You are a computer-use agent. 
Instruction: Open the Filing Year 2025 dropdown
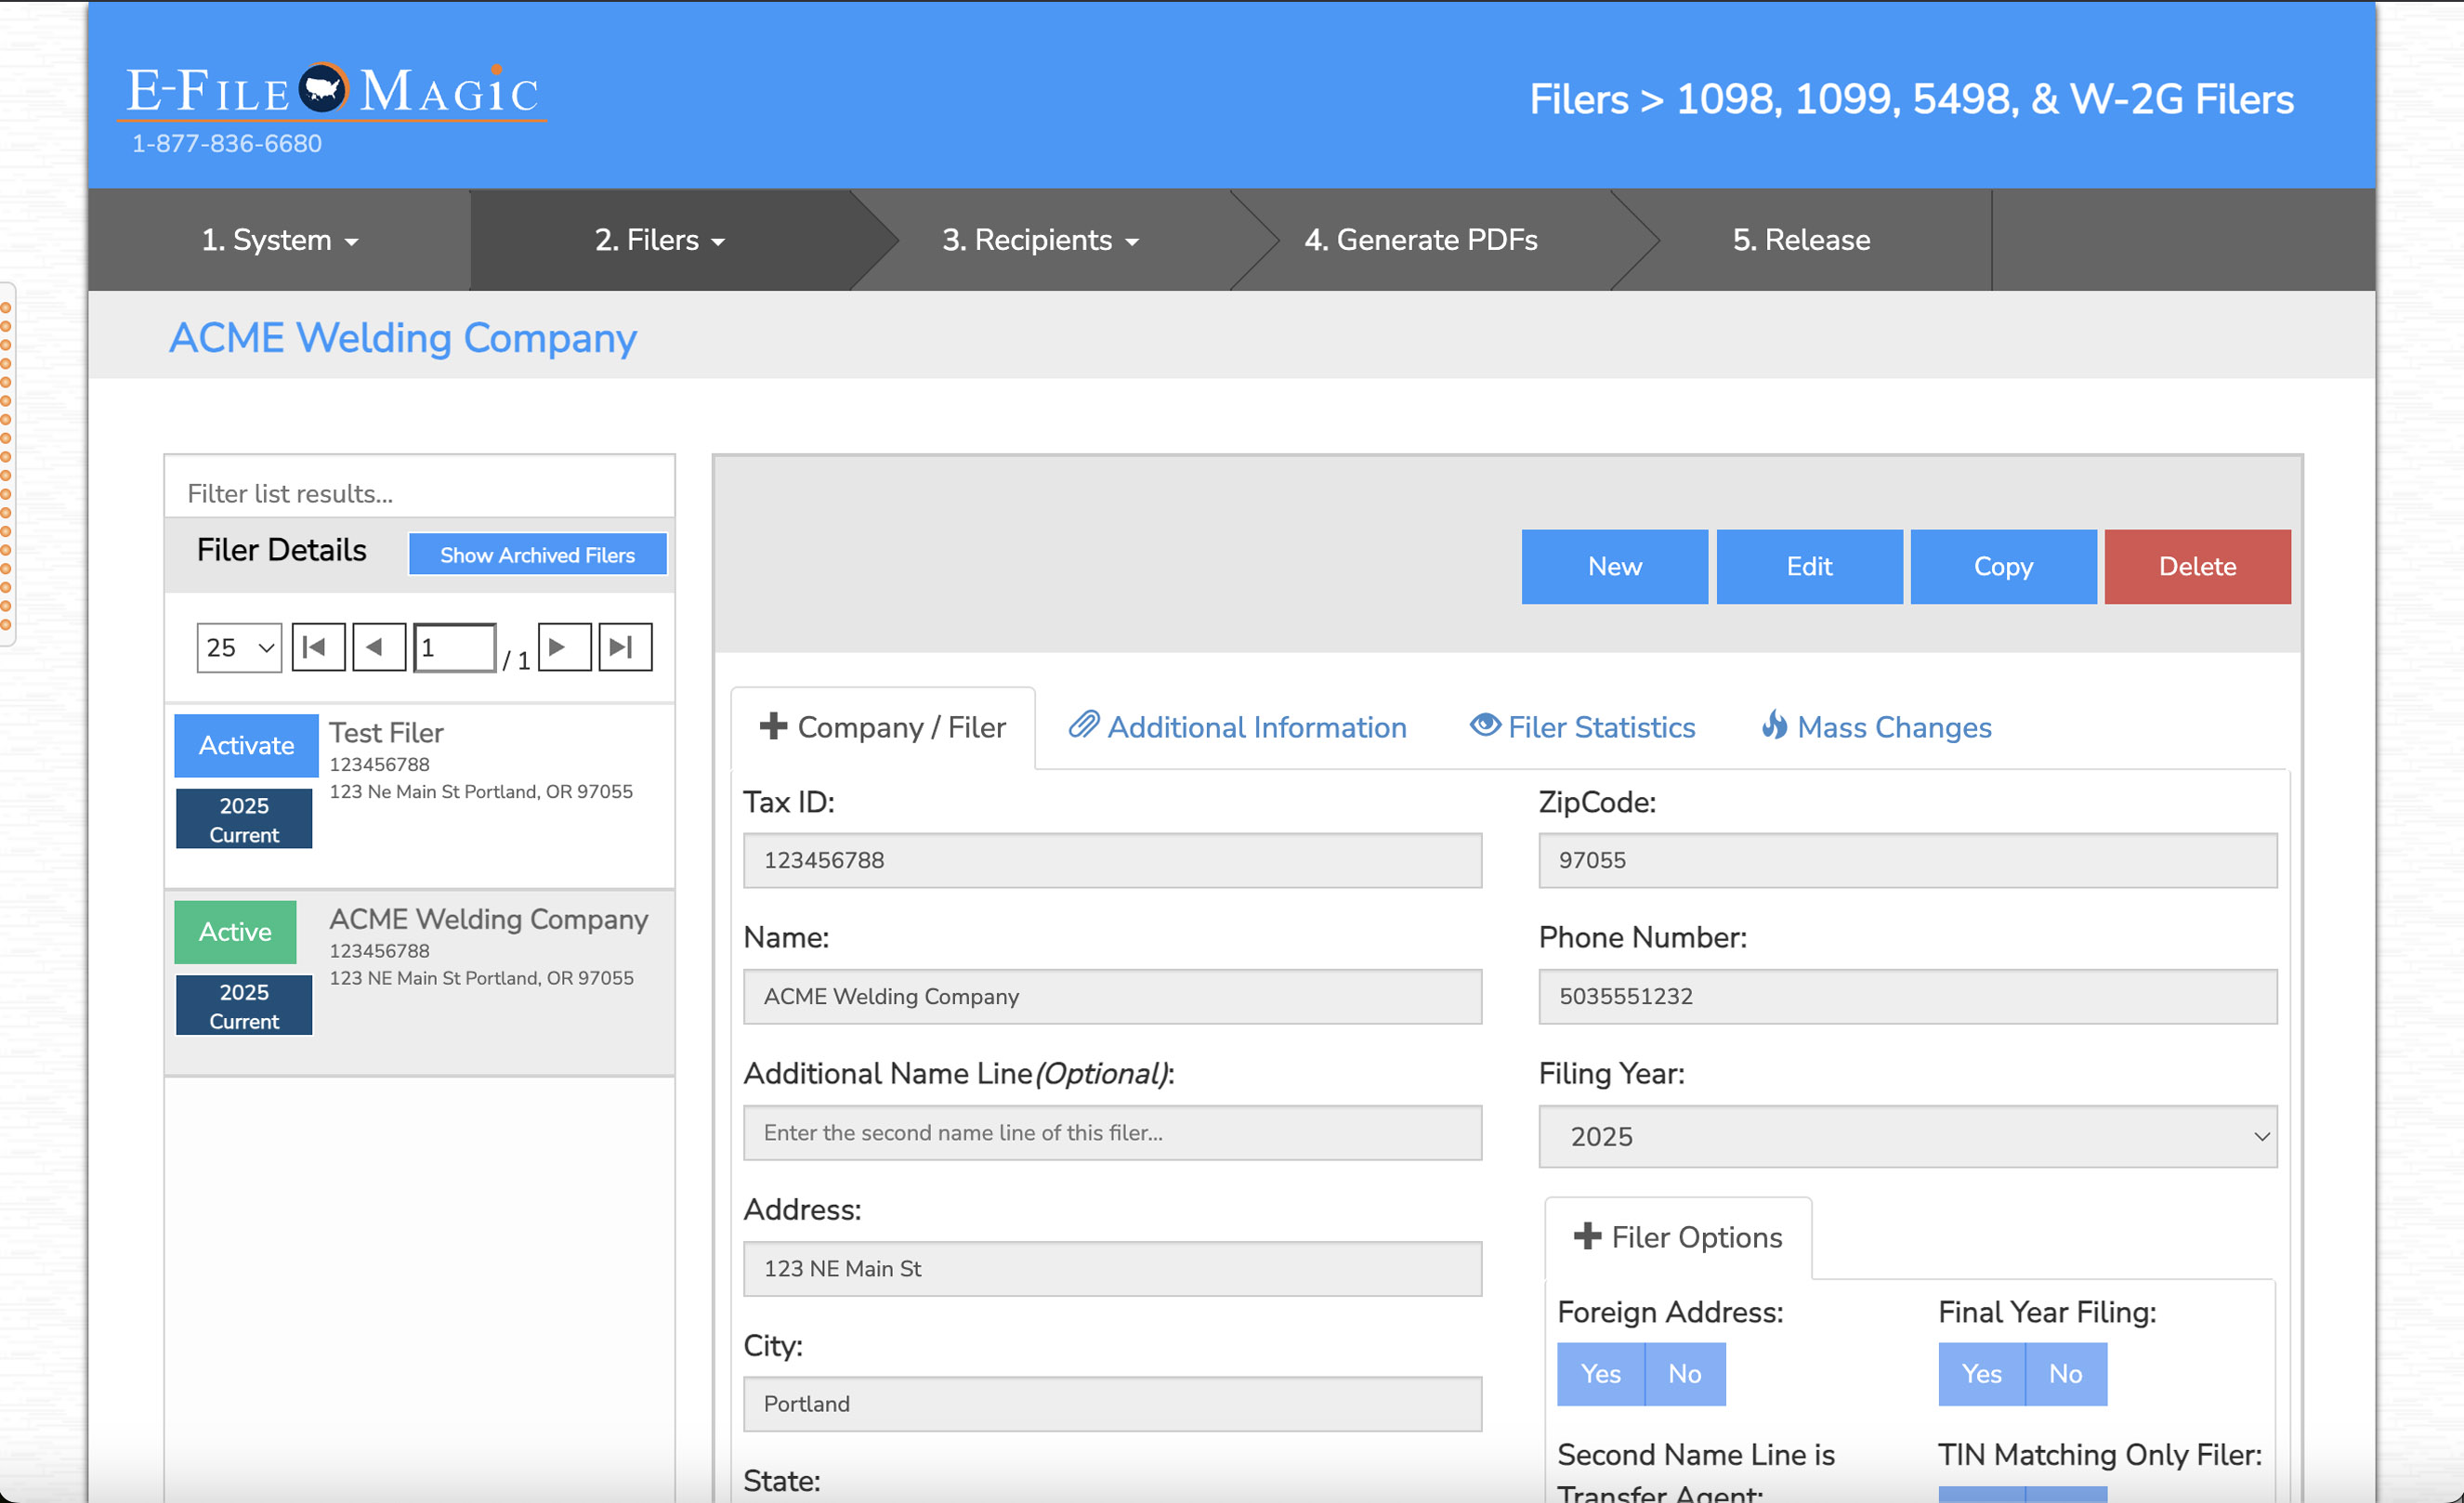[x=1907, y=1136]
